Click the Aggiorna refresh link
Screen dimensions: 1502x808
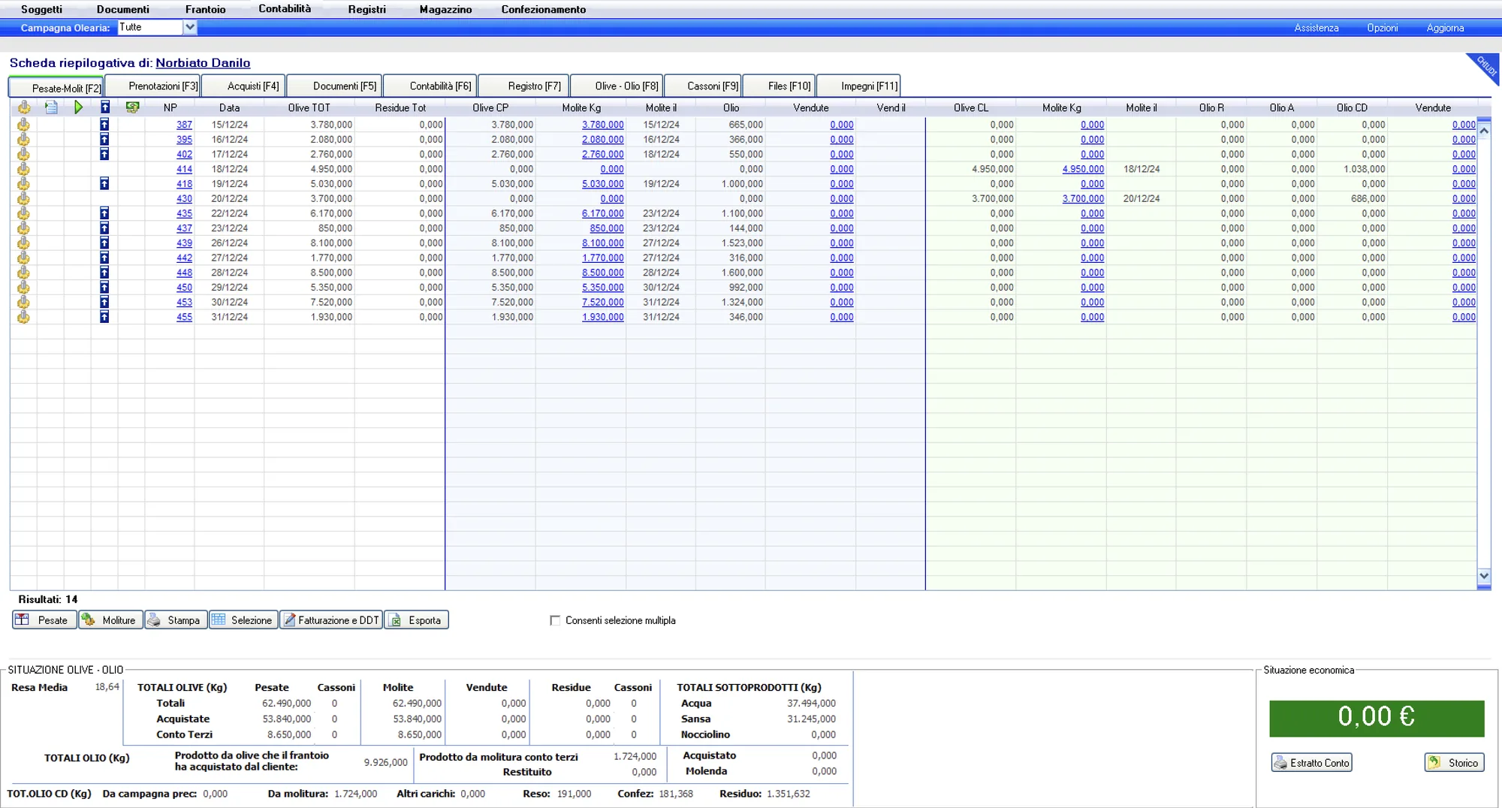coord(1445,28)
